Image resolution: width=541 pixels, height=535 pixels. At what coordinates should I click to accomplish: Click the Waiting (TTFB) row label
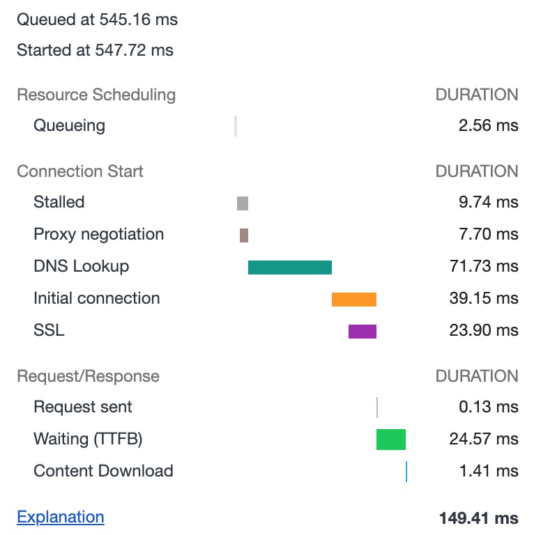pos(88,439)
